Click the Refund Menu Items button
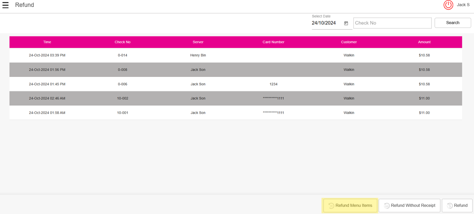 click(350, 206)
